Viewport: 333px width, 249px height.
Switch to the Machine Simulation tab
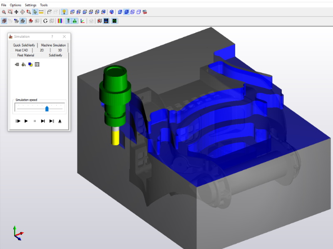pyautogui.click(x=53, y=45)
